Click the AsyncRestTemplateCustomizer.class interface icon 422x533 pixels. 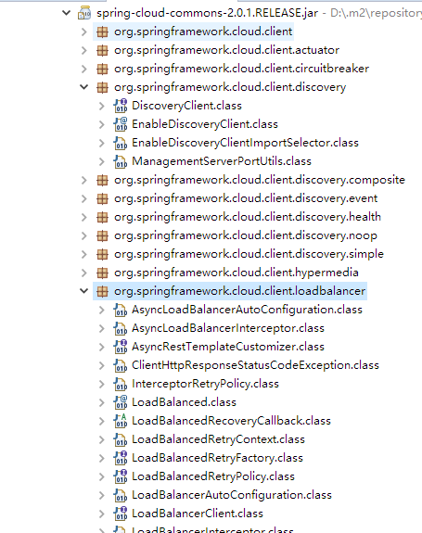coord(121,347)
